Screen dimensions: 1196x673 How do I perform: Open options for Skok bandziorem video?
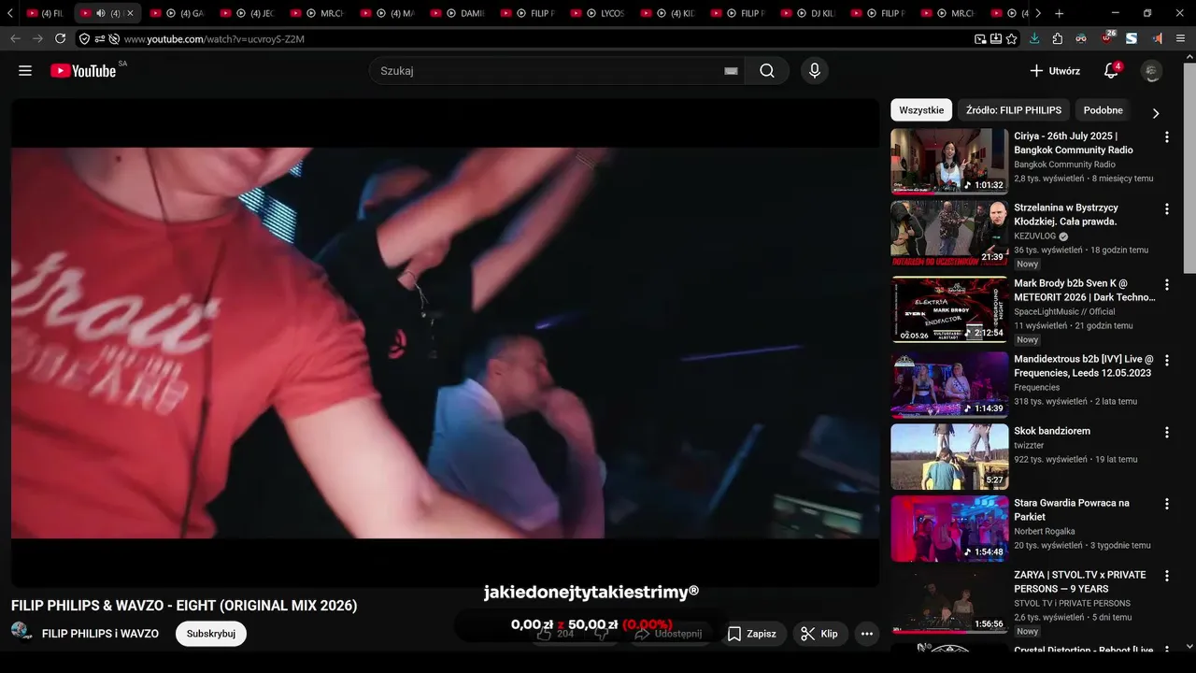click(1166, 432)
